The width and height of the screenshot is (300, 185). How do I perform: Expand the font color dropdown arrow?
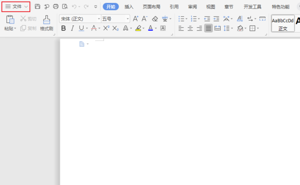coord(155,28)
